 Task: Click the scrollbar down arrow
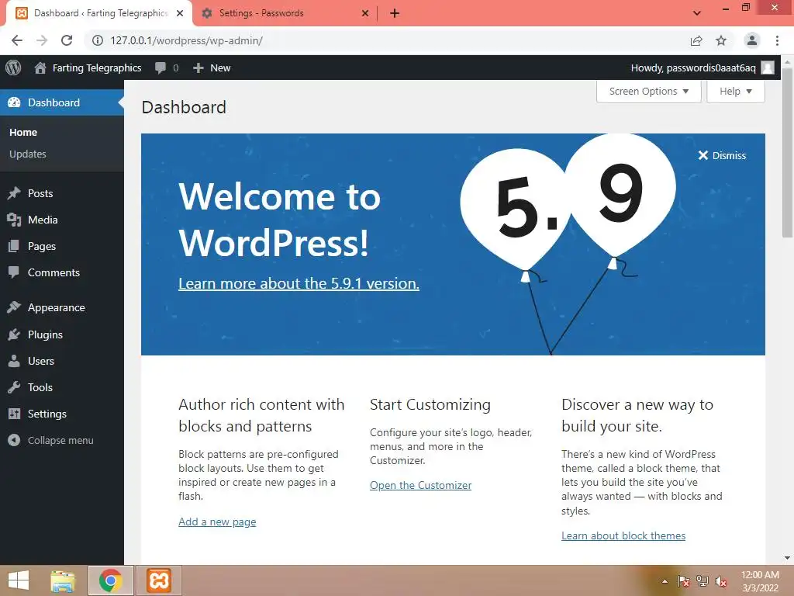click(787, 558)
